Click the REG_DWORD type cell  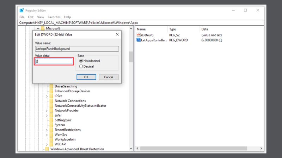pos(178,40)
